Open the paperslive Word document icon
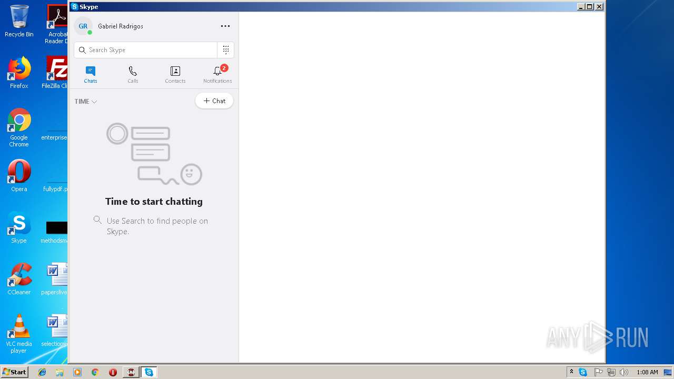The image size is (674, 379). 55,278
